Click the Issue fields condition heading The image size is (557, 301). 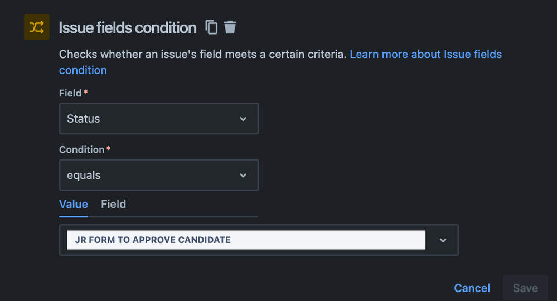pyautogui.click(x=128, y=28)
